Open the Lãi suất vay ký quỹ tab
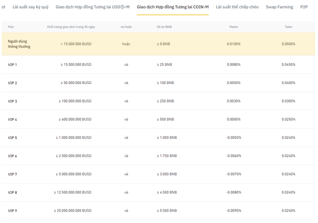This screenshot has height=223, width=318. 30,7
